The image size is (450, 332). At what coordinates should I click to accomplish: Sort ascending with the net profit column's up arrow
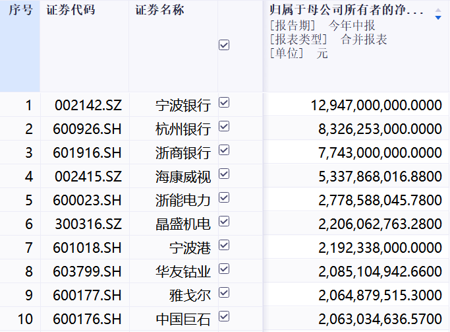pyautogui.click(x=438, y=11)
